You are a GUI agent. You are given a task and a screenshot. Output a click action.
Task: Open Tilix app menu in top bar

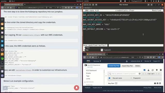[12, 1]
